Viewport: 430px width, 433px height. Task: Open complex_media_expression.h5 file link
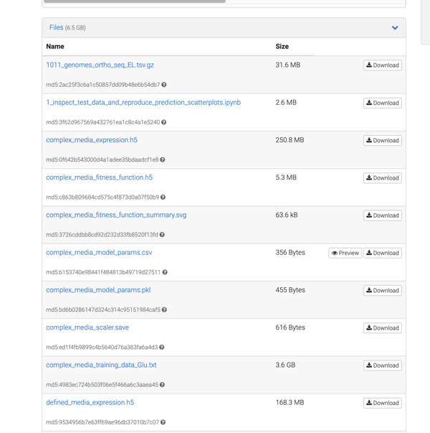click(x=92, y=140)
